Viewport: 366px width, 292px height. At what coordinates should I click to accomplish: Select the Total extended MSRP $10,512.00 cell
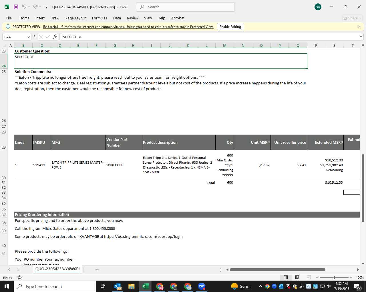coord(334,182)
